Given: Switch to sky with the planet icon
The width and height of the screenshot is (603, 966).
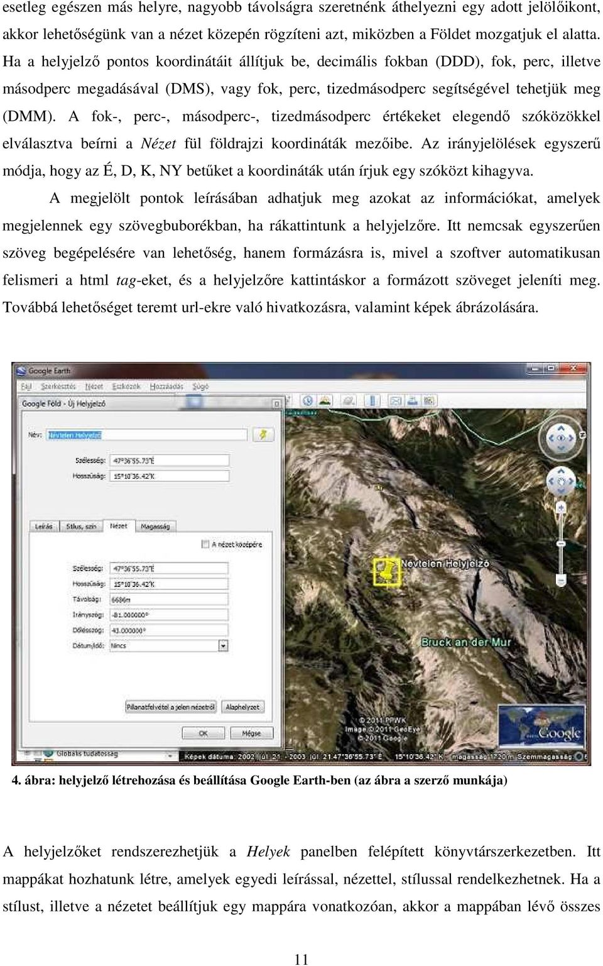Looking at the screenshot, I should 347,401.
